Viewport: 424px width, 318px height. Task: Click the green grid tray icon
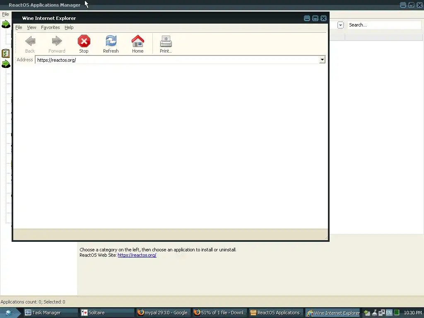tap(397, 313)
